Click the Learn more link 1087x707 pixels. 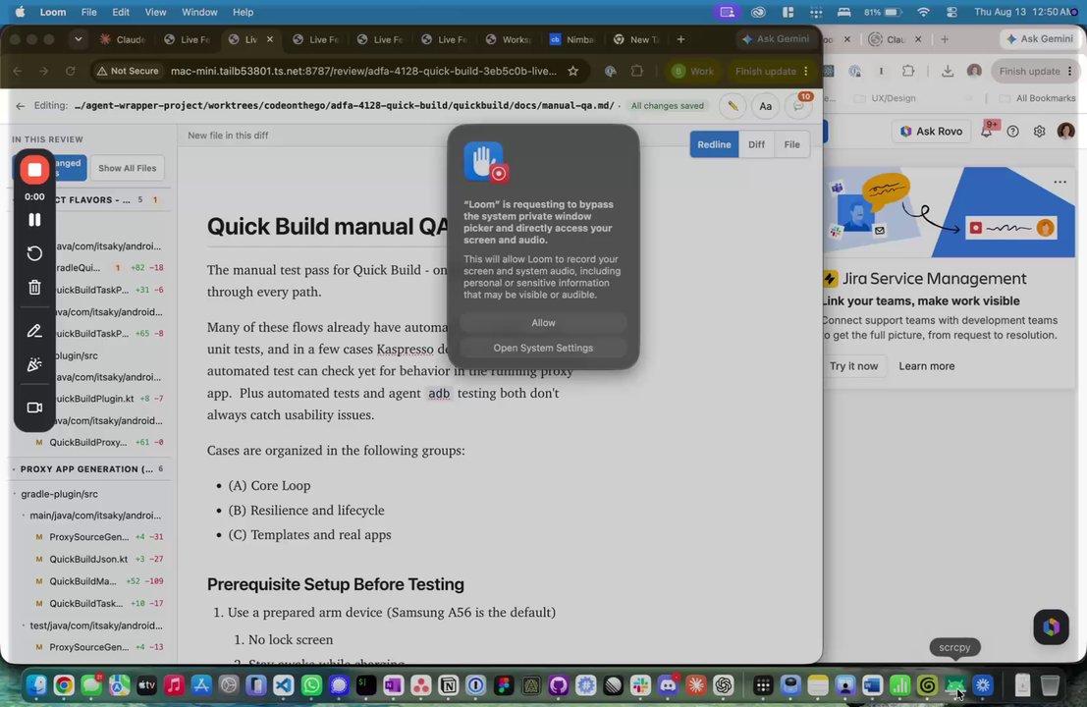[926, 366]
